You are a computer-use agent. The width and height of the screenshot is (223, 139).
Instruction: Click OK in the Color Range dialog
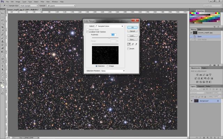tap(132, 27)
